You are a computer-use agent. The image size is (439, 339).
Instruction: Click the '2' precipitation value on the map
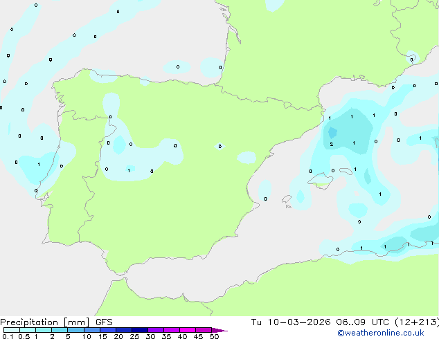[x=332, y=145]
